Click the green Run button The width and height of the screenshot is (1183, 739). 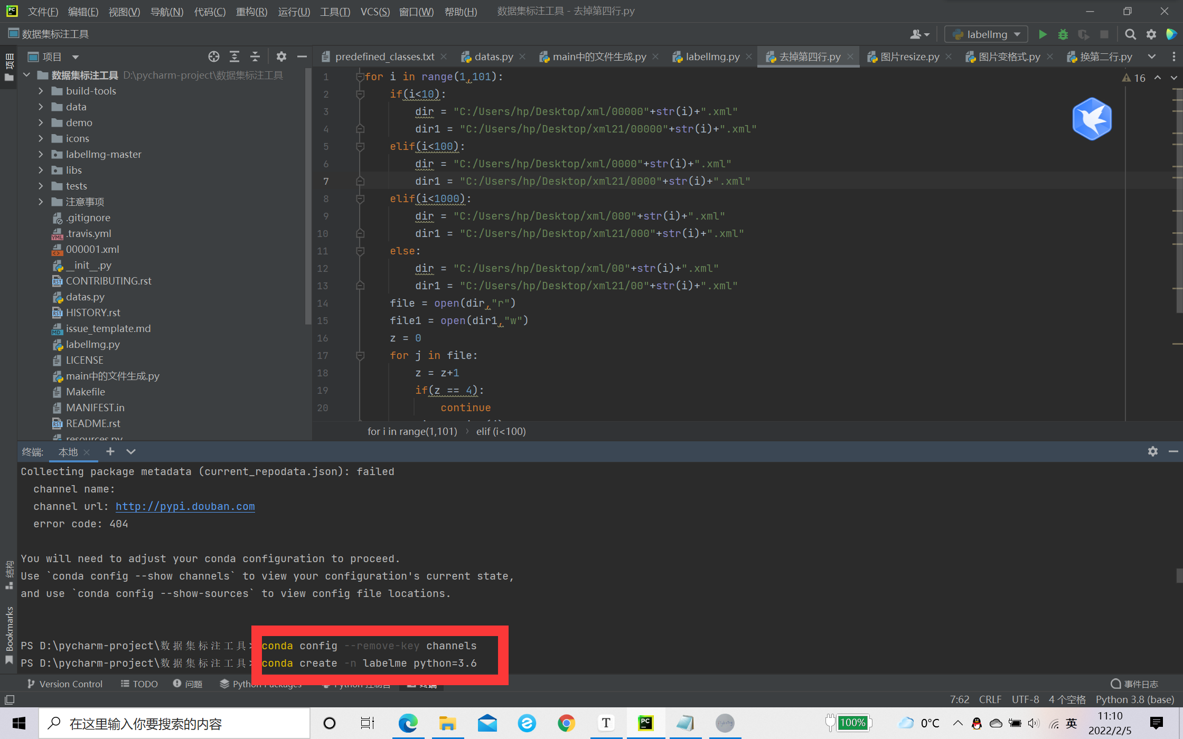pyautogui.click(x=1043, y=34)
